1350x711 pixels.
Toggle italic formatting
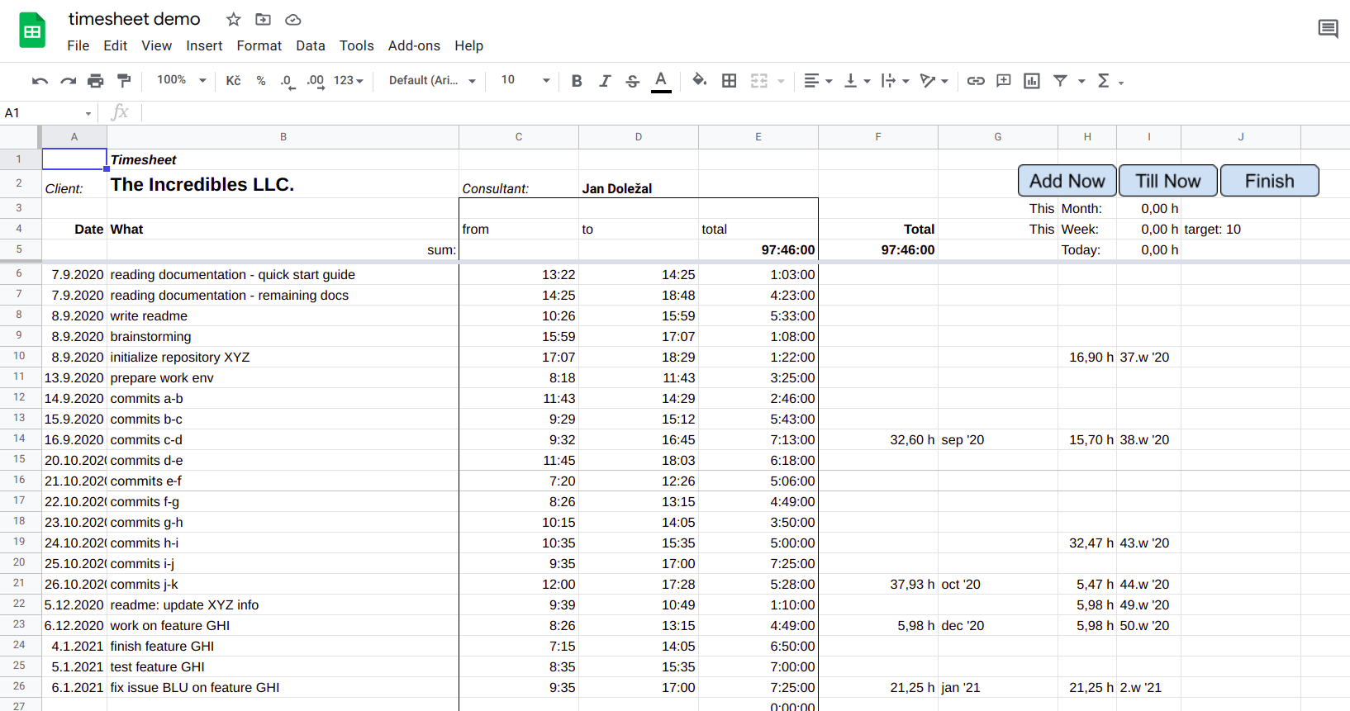pos(605,81)
